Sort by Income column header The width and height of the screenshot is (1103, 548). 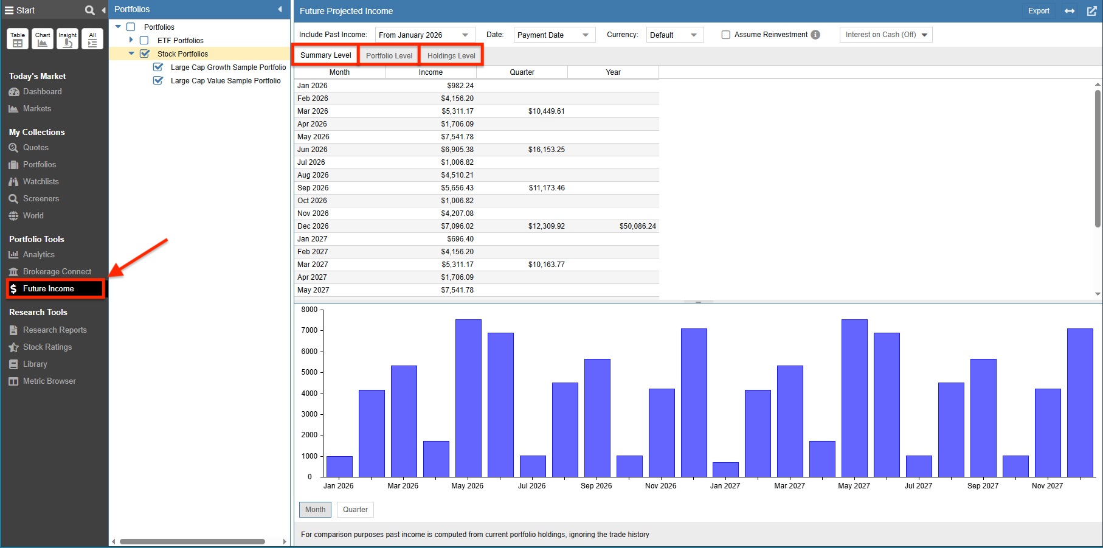point(430,72)
